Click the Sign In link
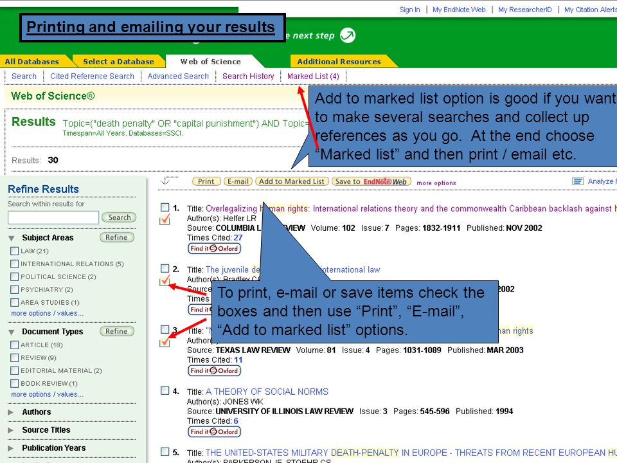 pos(409,10)
